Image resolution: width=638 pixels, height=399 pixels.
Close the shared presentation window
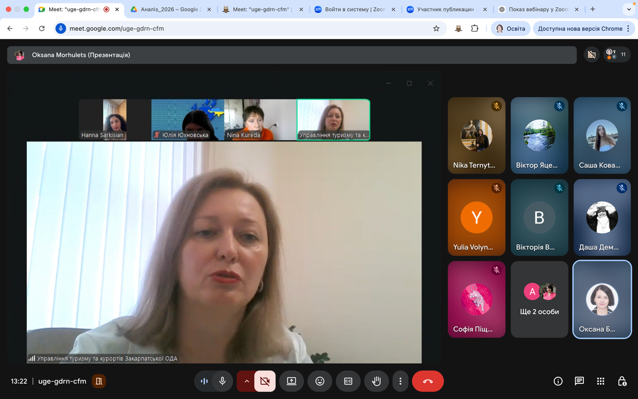coord(430,83)
